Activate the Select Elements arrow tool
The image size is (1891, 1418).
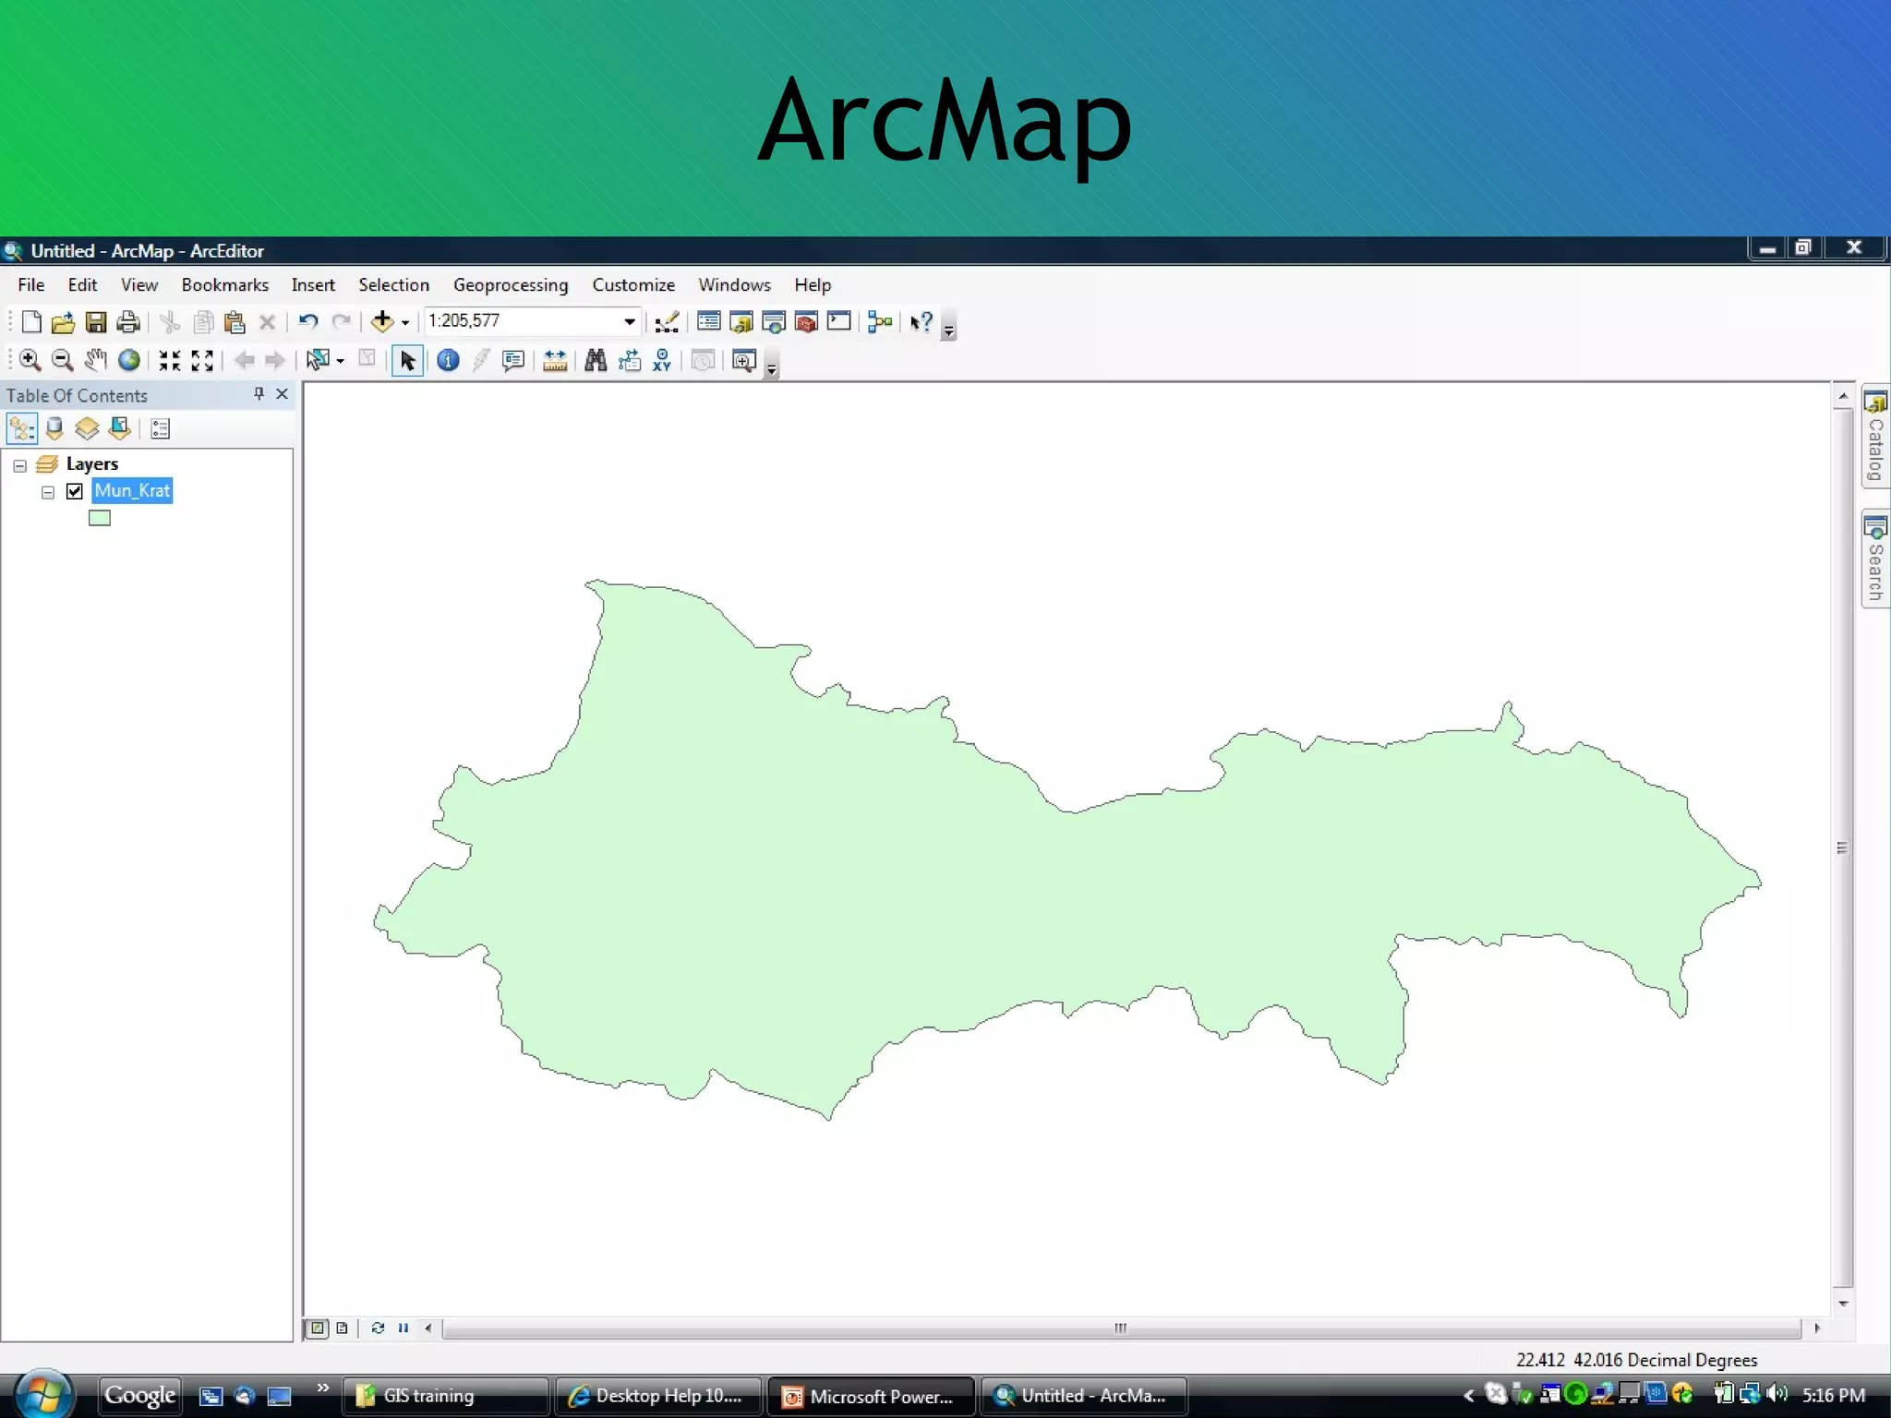[407, 360]
